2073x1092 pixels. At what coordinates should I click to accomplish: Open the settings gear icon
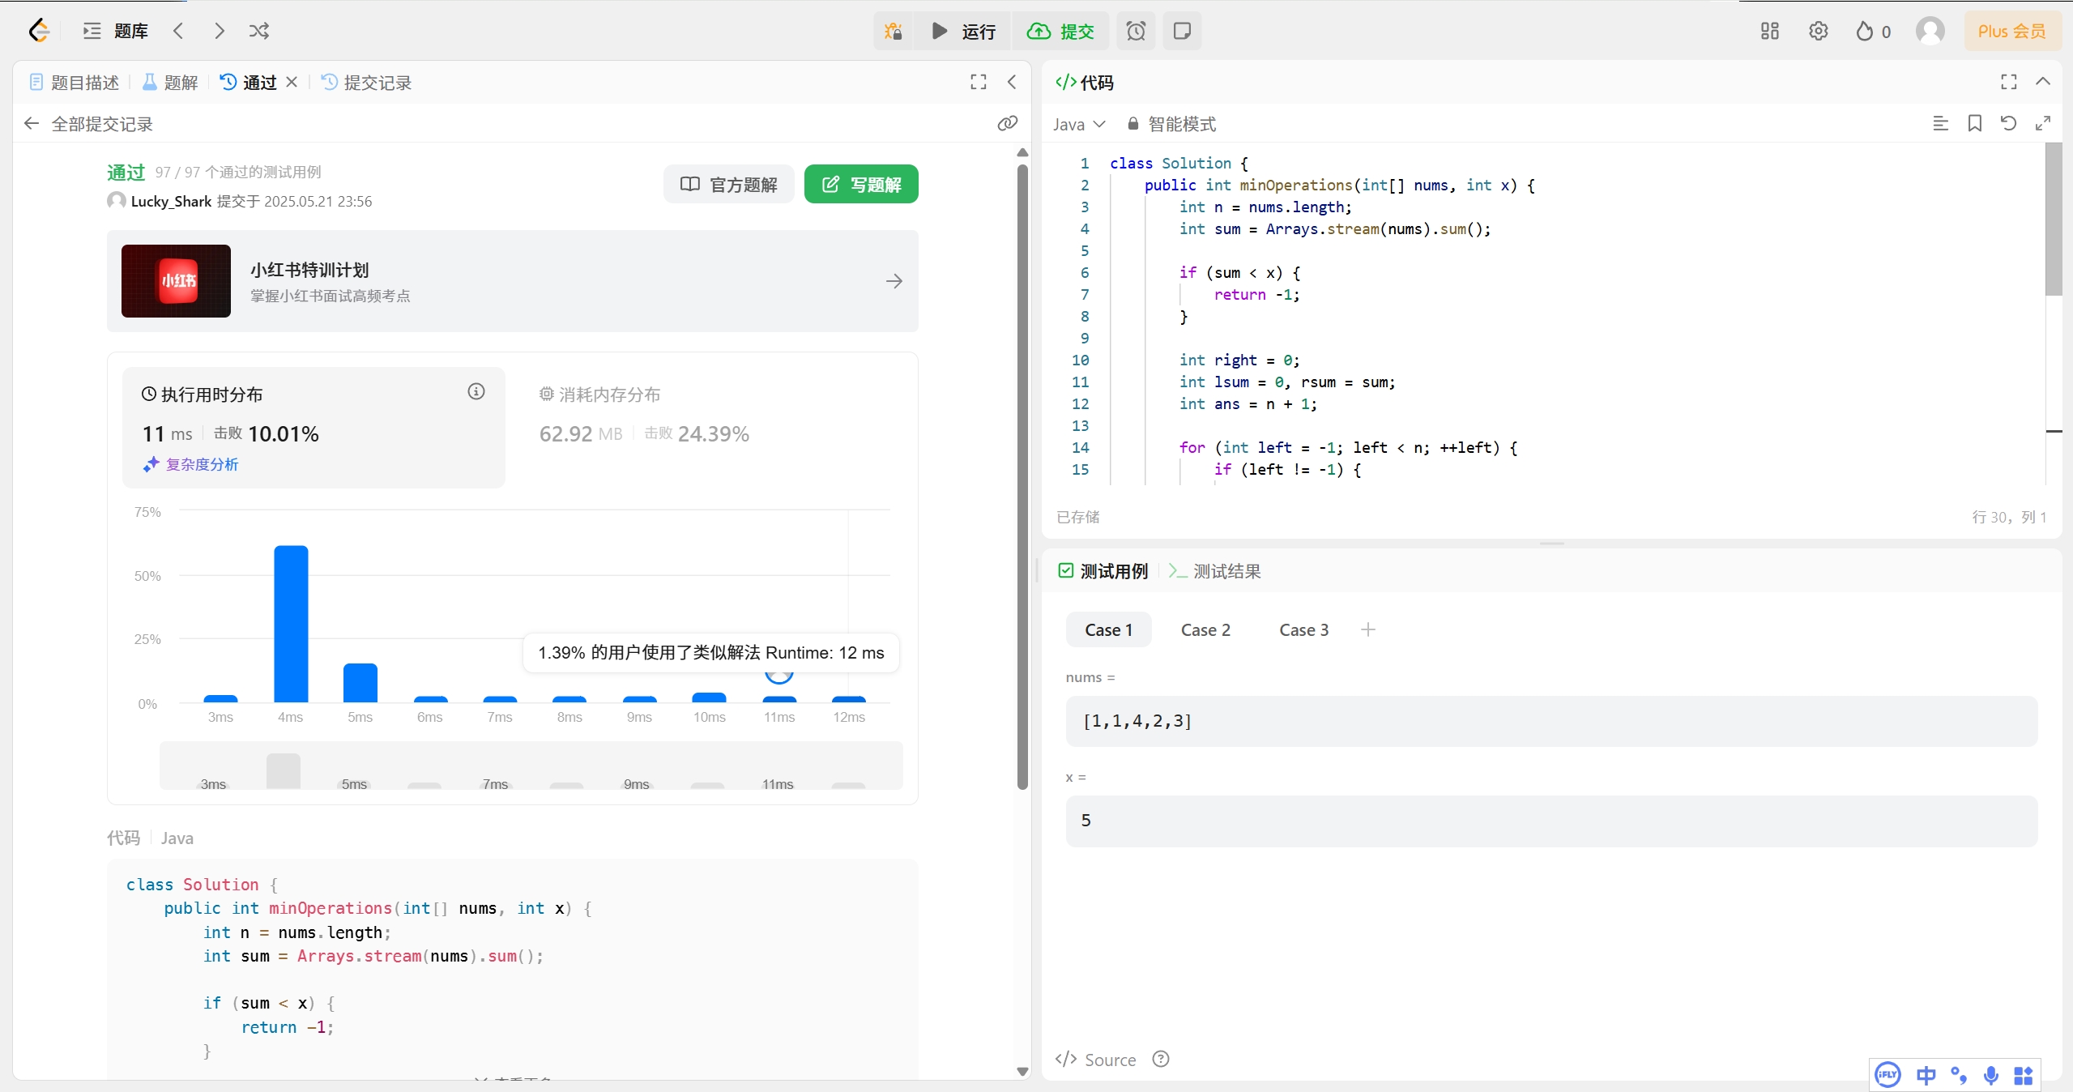[x=1818, y=31]
